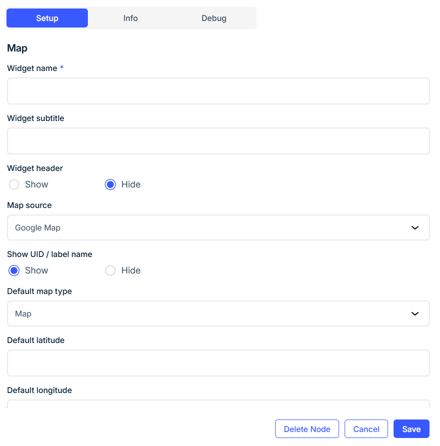The width and height of the screenshot is (440, 446).
Task: Click the Default map type chevron icon
Action: click(415, 313)
